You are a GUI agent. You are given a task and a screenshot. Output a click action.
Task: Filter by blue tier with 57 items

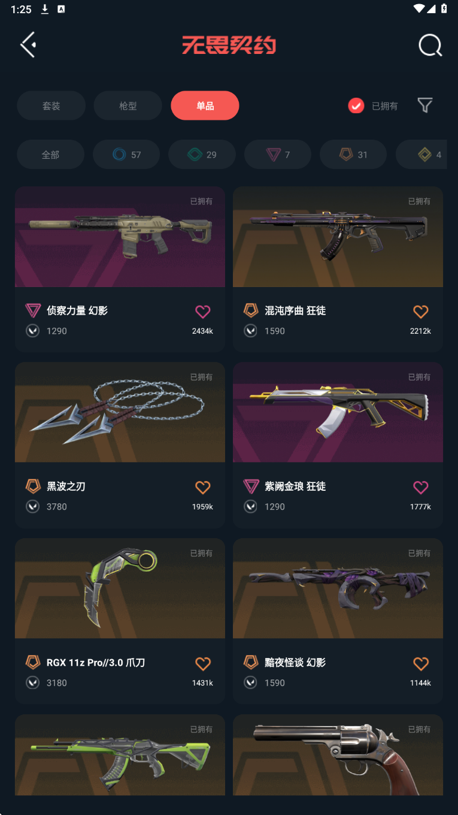coord(126,155)
